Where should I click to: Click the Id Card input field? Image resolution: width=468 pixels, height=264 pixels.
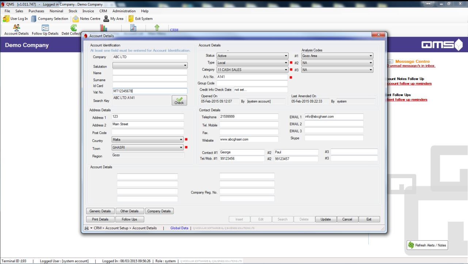coord(150,85)
